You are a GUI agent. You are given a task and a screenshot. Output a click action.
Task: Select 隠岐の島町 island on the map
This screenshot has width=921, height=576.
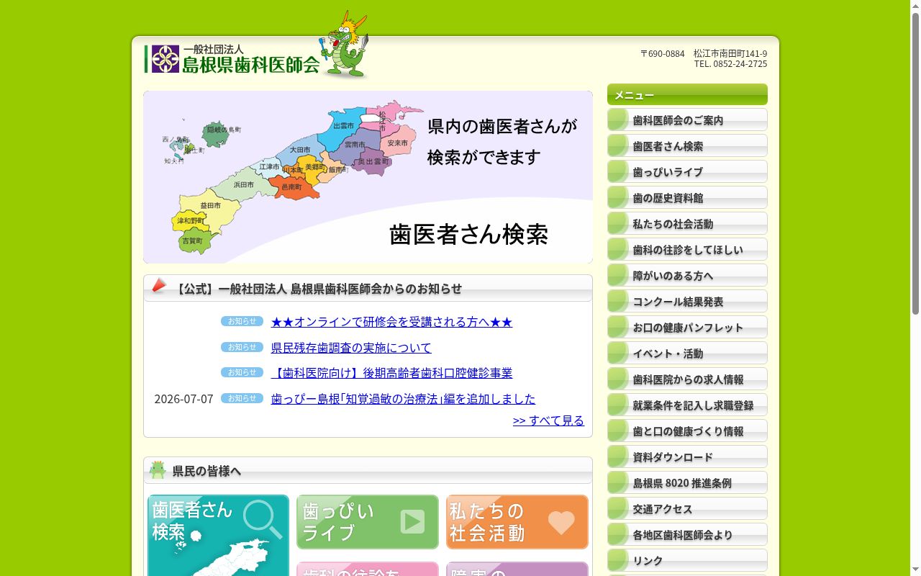tap(216, 132)
